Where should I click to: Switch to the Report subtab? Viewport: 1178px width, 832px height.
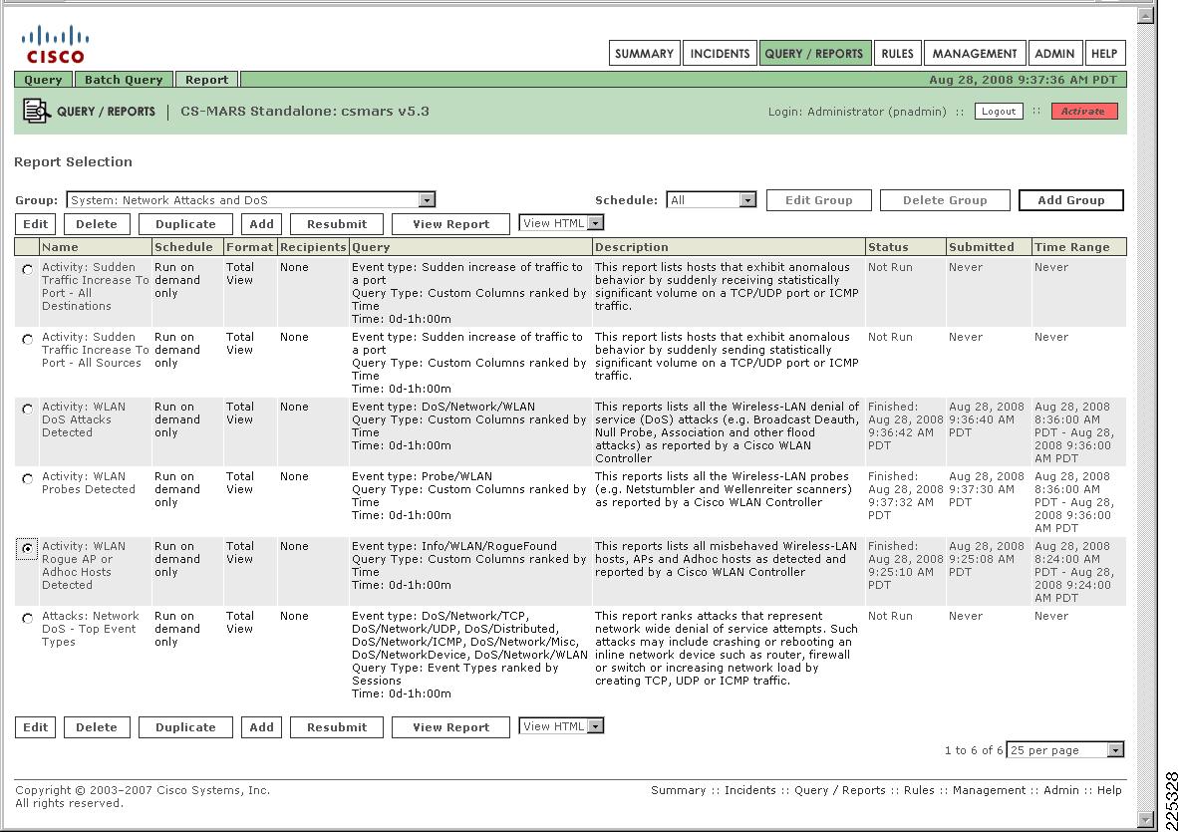pos(206,80)
